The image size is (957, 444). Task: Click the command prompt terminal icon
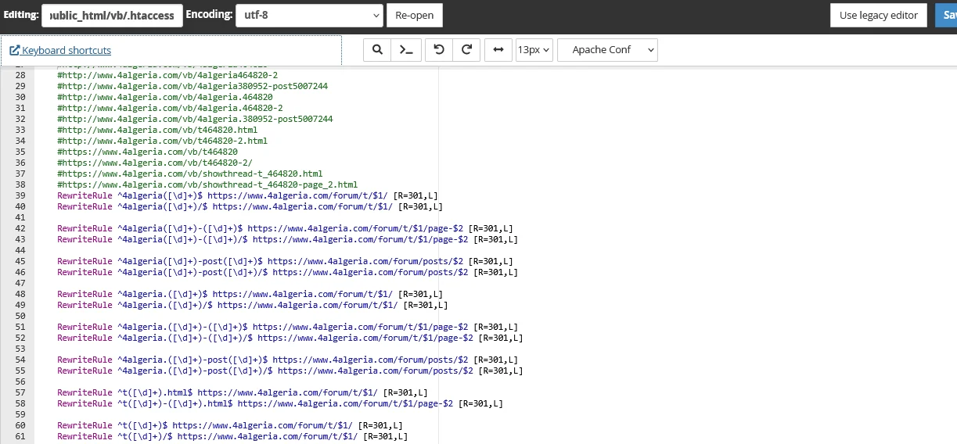405,50
